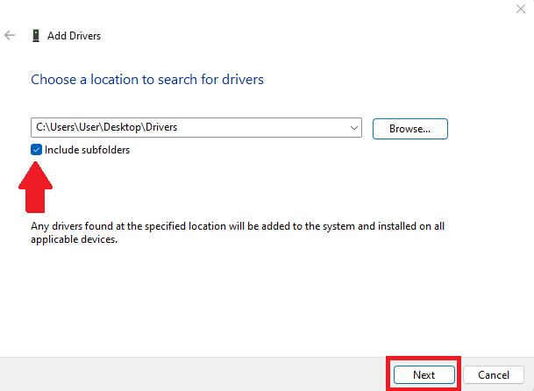Go back using the left arrow icon
534x391 pixels.
(10, 35)
